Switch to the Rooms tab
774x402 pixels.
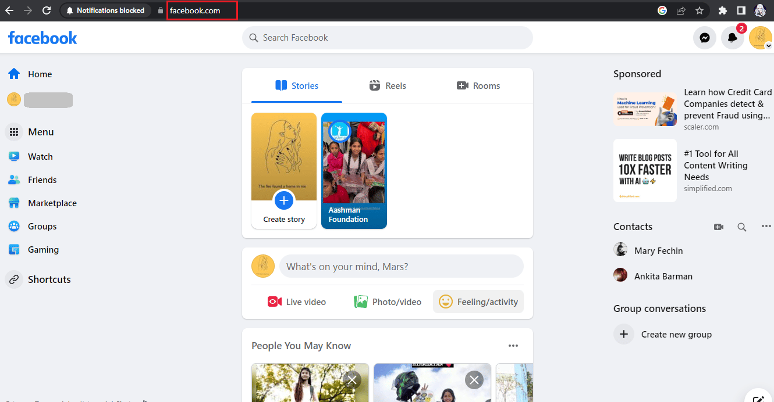pyautogui.click(x=478, y=86)
